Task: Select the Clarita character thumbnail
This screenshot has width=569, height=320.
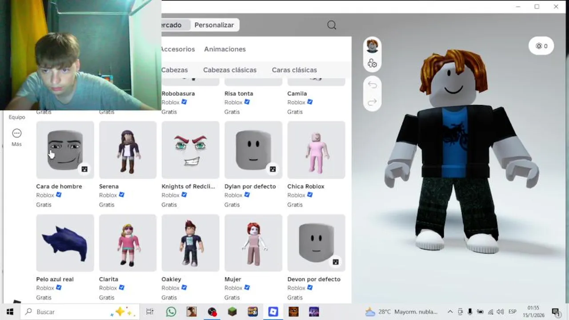Action: (x=128, y=243)
